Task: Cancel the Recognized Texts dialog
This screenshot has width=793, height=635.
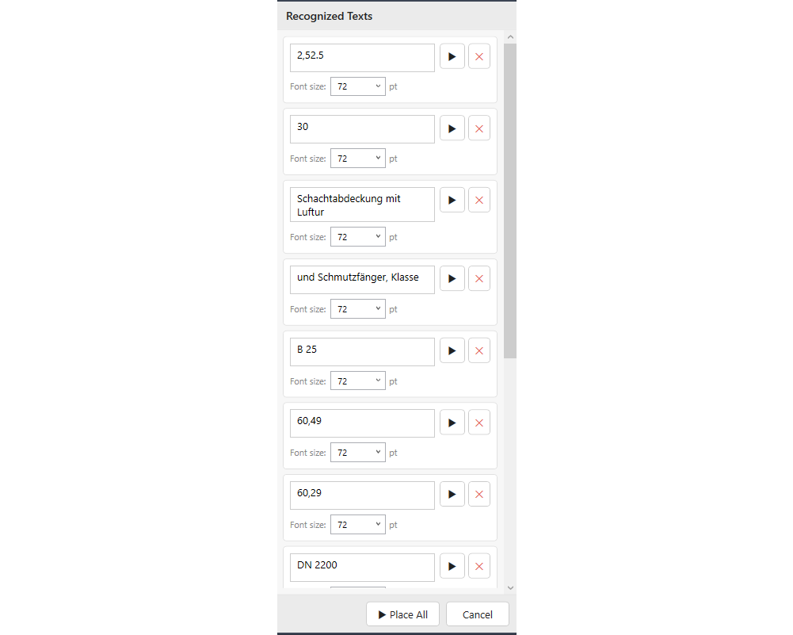Action: (478, 614)
